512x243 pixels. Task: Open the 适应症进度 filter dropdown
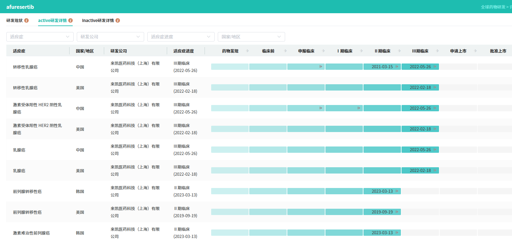click(181, 37)
